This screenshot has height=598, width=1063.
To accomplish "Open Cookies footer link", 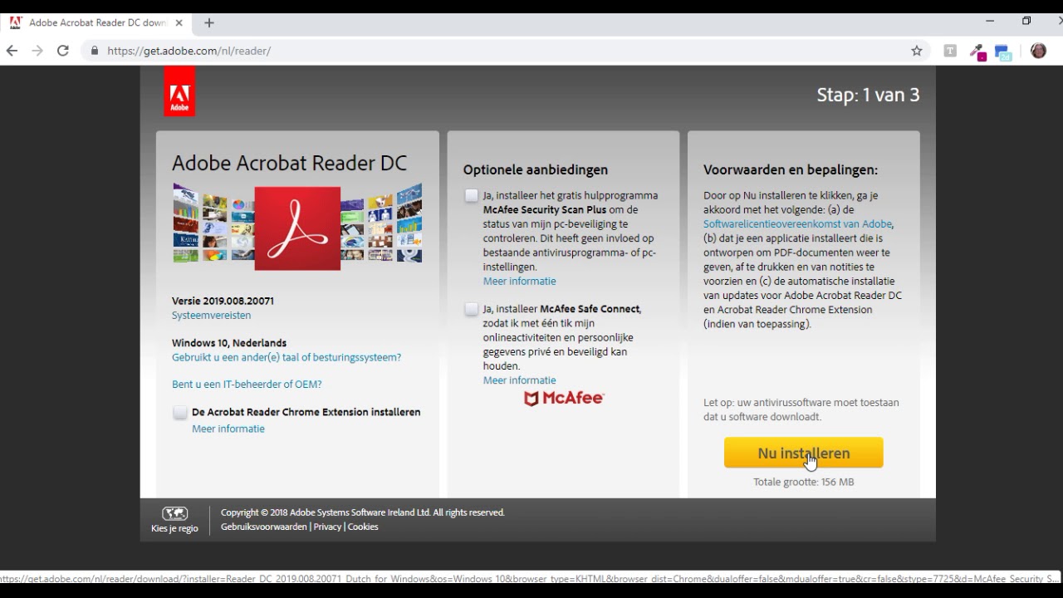I will (363, 527).
